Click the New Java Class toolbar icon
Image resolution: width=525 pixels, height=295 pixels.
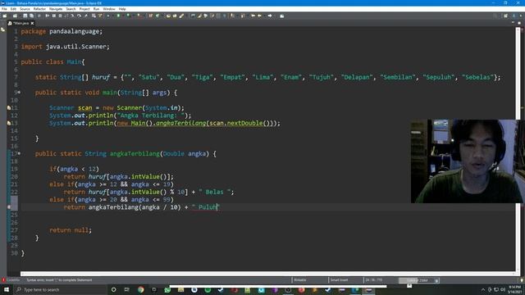coord(157,16)
